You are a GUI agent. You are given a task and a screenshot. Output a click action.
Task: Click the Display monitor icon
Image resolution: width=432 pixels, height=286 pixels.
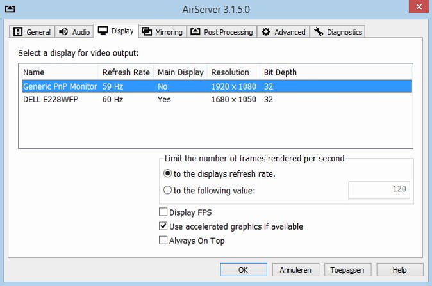tap(103, 31)
